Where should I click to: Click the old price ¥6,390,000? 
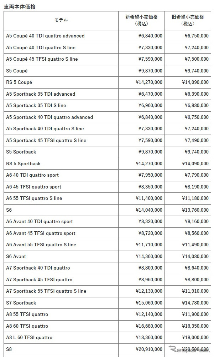(x=197, y=94)
